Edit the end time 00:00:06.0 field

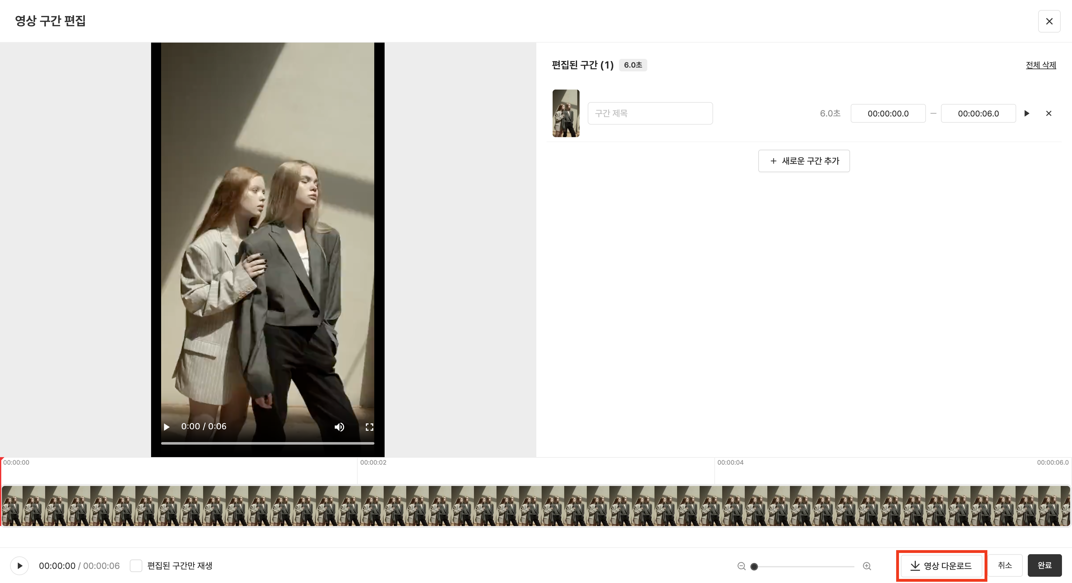click(x=978, y=114)
